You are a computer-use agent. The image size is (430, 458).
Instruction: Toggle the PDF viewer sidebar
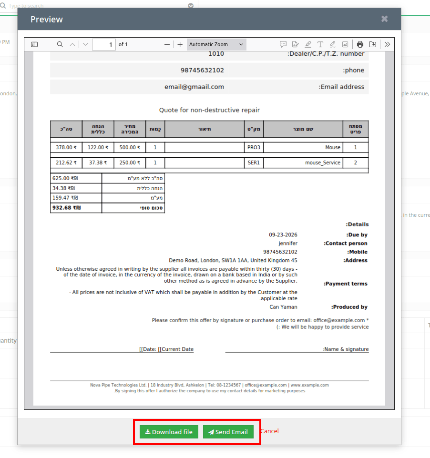pos(34,44)
